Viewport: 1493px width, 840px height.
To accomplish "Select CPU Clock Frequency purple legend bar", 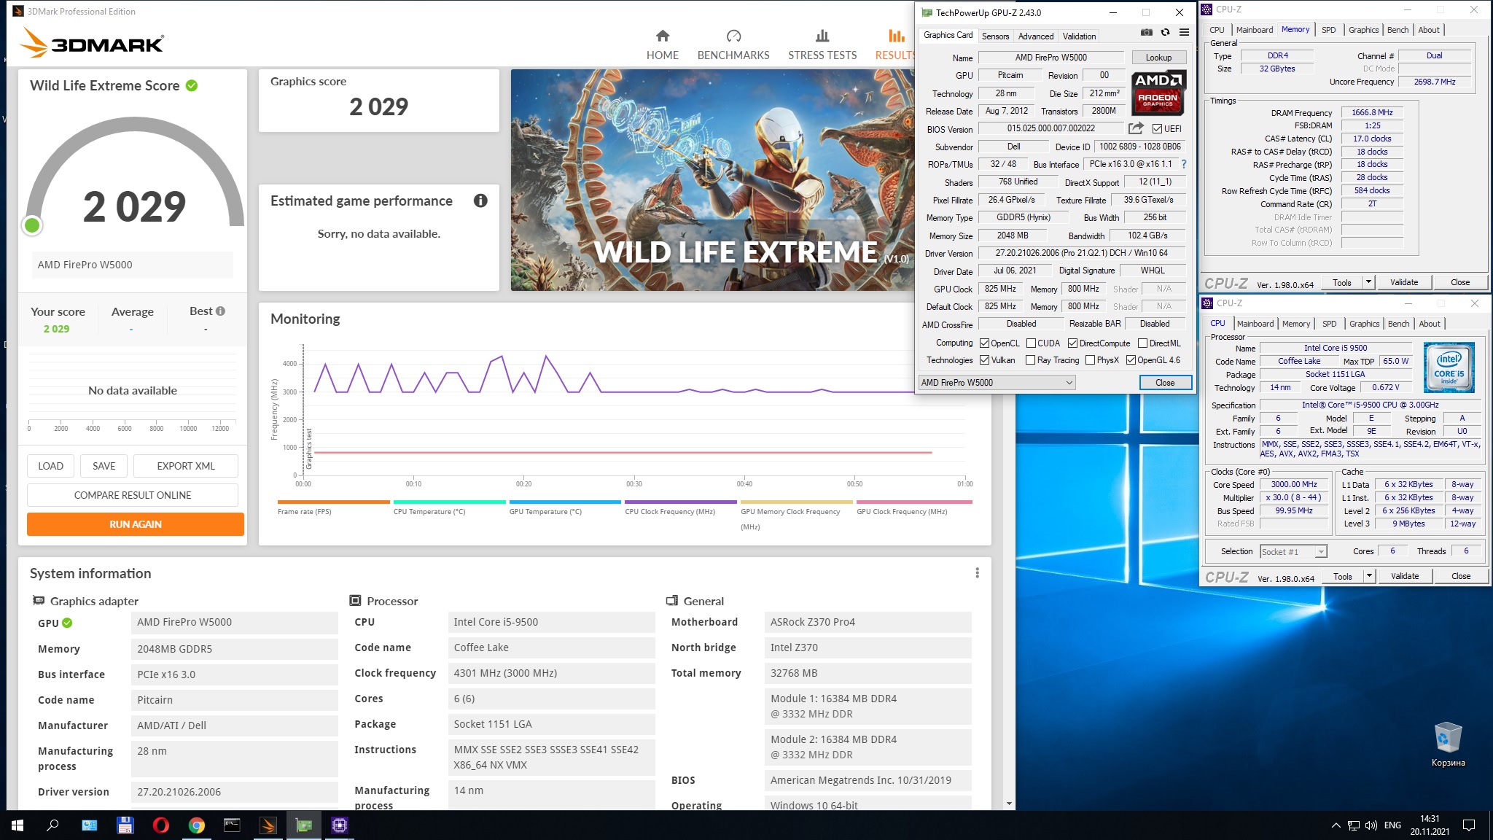I will (x=681, y=502).
